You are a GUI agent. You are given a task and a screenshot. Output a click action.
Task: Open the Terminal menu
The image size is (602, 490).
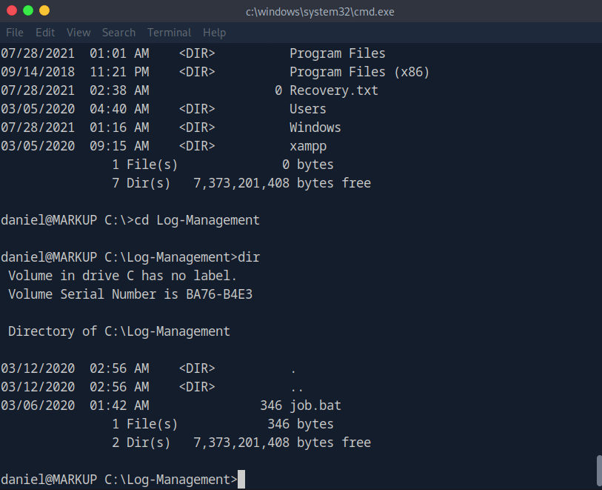coord(169,33)
